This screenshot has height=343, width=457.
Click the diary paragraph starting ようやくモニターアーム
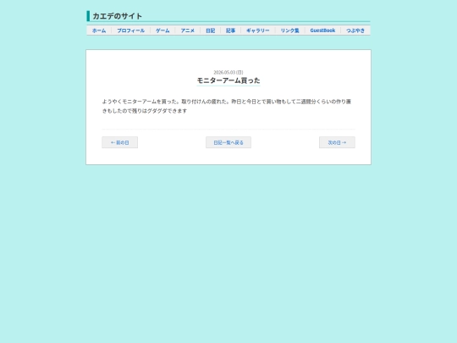[227, 106]
